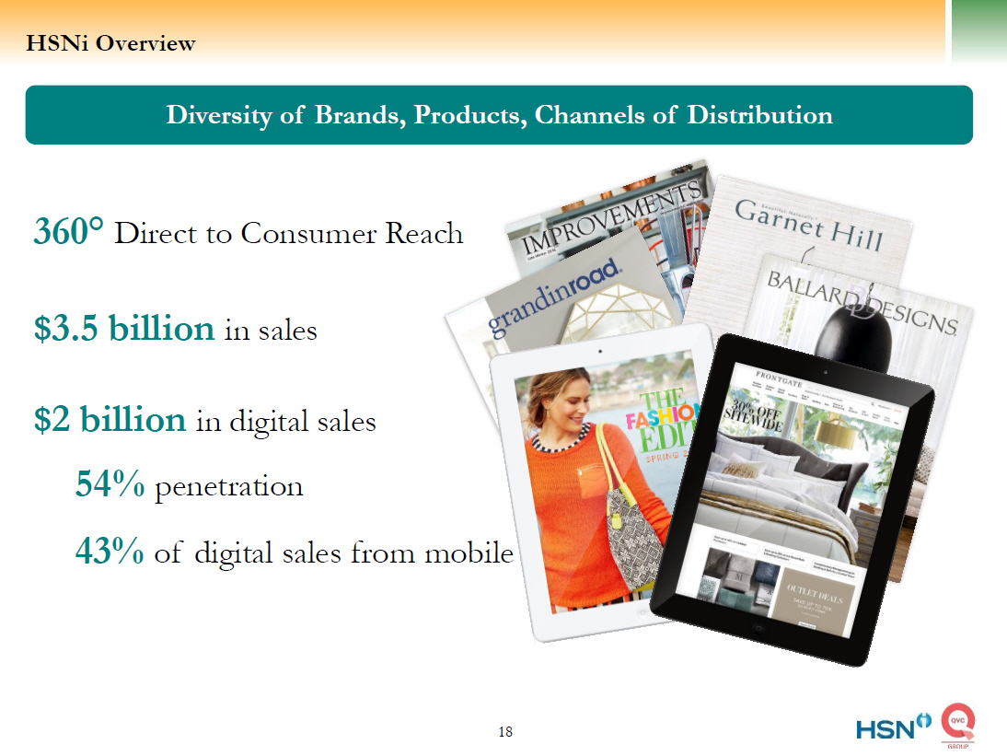Select the $3.5 billion in sales line
This screenshot has width=1007, height=756.
pos(175,328)
